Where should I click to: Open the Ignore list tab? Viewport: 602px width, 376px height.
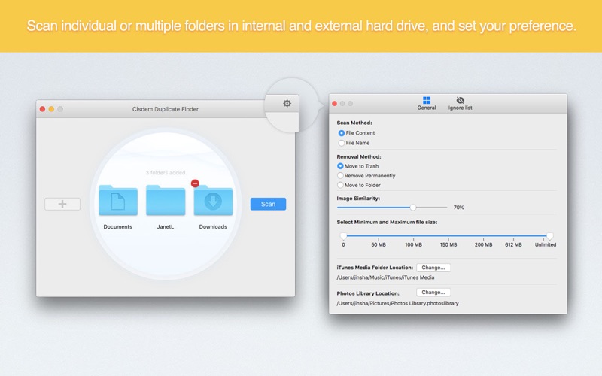click(x=460, y=103)
